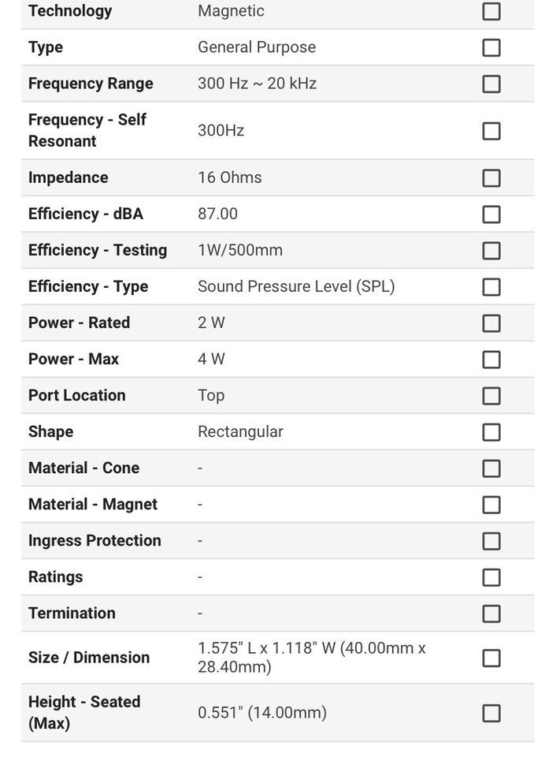Screen dimensions: 556x757
Task: Tick the Type General Purpose checkbox
Action: (491, 47)
